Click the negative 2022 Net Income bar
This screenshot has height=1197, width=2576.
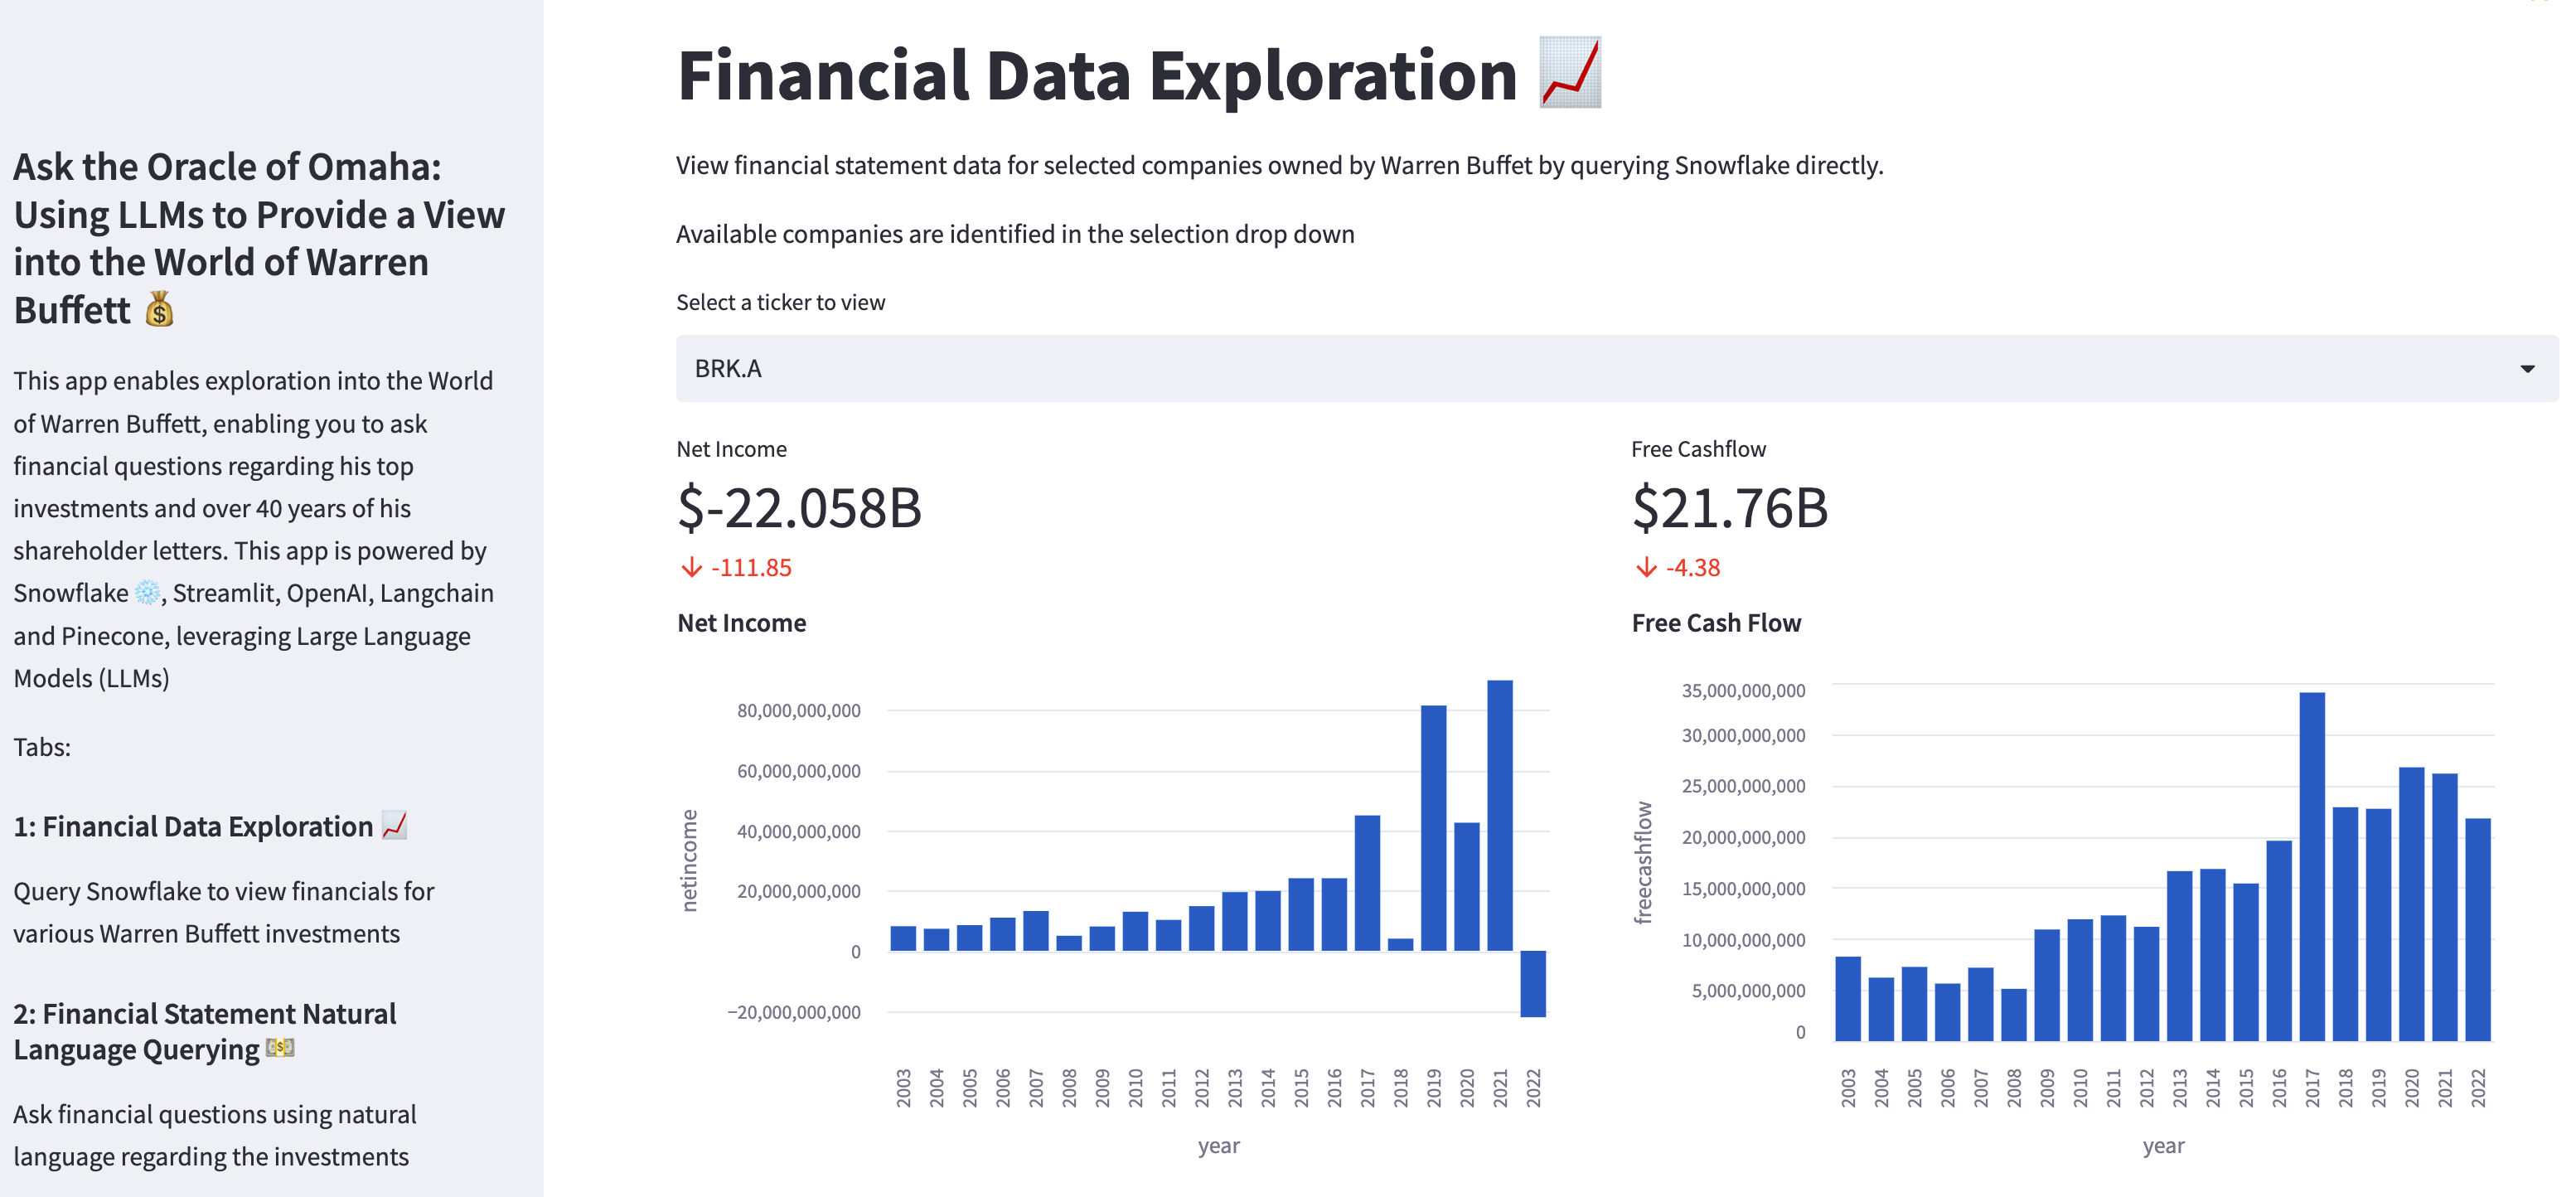(1532, 983)
